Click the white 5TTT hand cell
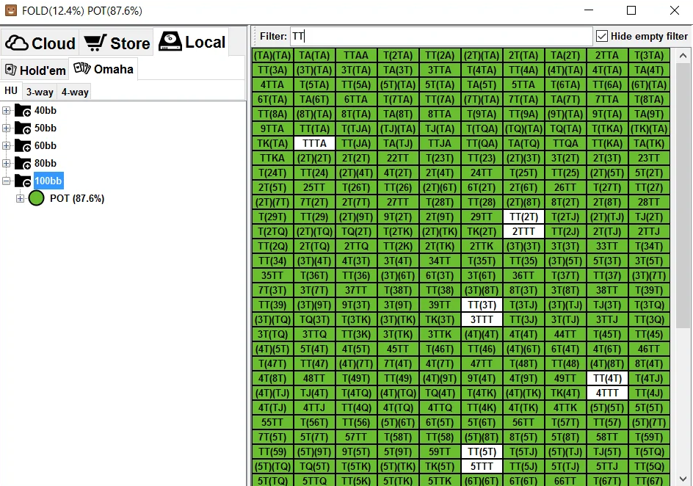 click(482, 467)
